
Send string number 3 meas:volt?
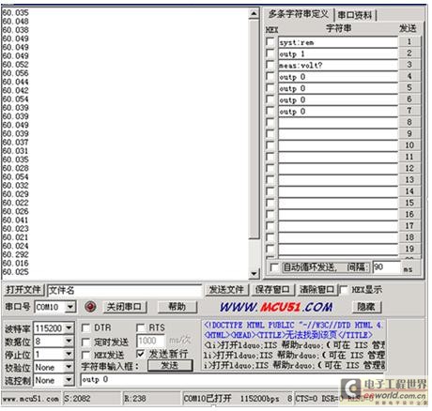pos(409,65)
